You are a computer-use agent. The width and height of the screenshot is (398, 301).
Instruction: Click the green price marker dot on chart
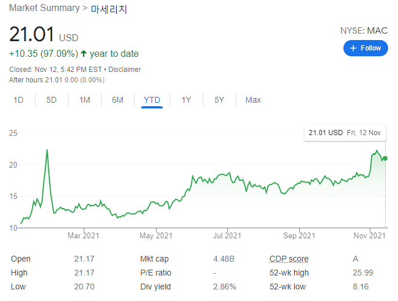point(385,158)
